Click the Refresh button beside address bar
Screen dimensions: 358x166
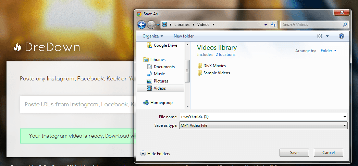pyautogui.click(x=273, y=25)
